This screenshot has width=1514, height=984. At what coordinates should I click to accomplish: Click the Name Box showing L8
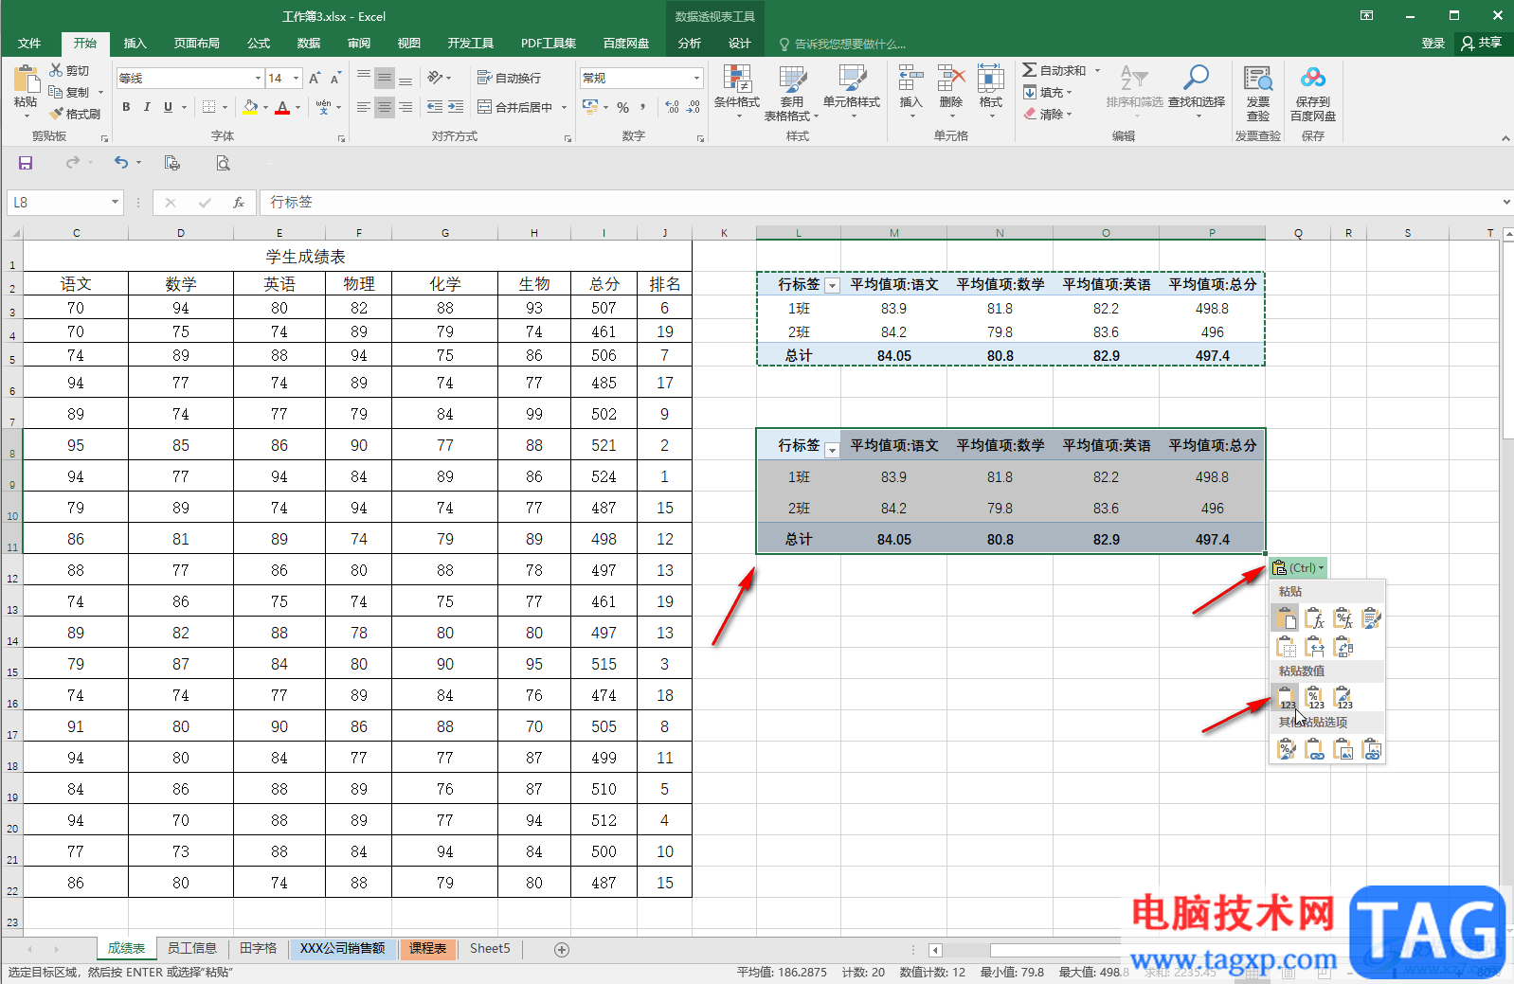pyautogui.click(x=57, y=203)
